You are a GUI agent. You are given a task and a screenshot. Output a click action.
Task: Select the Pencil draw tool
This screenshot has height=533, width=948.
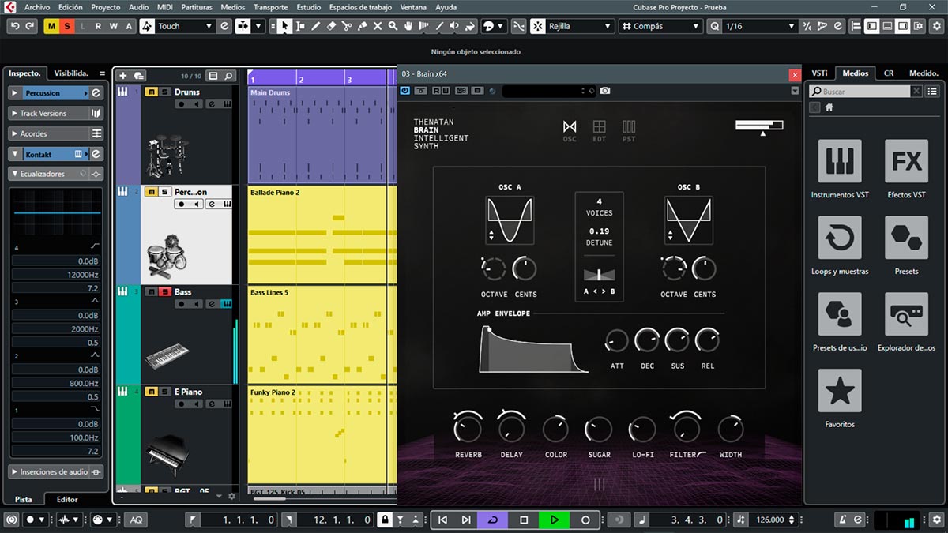(x=315, y=26)
